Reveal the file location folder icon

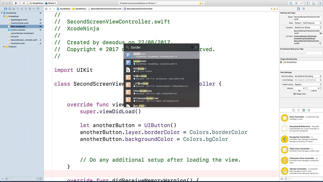321,33
